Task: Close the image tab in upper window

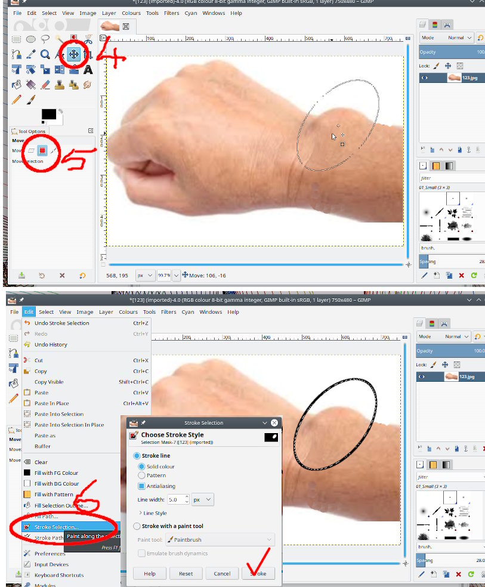Action: click(x=126, y=26)
